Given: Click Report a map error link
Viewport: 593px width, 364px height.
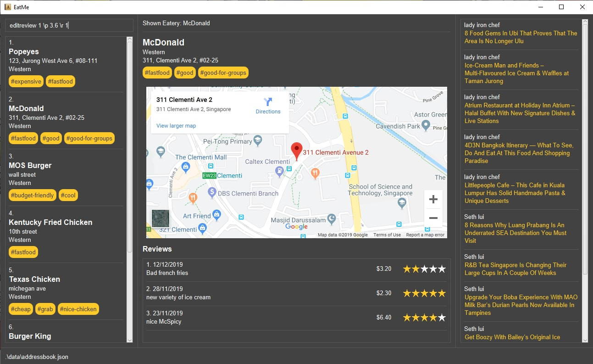Looking at the screenshot, I should [425, 235].
